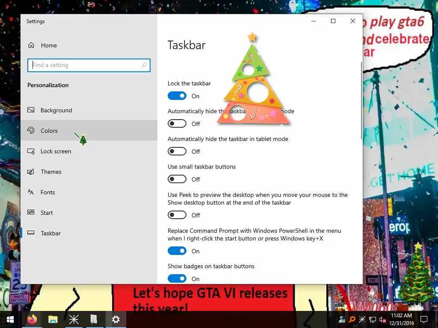
Task: Open the folder document app on taskbar
Action: click(95, 319)
